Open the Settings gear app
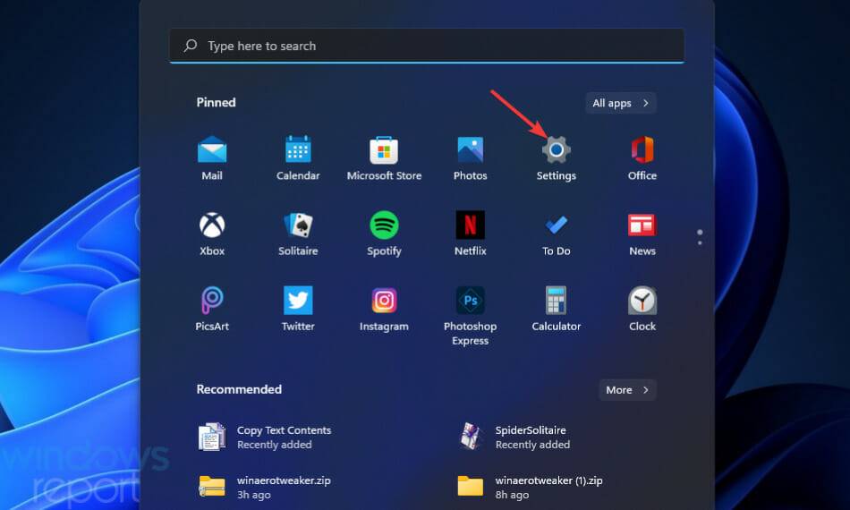The image size is (850, 510). point(557,158)
